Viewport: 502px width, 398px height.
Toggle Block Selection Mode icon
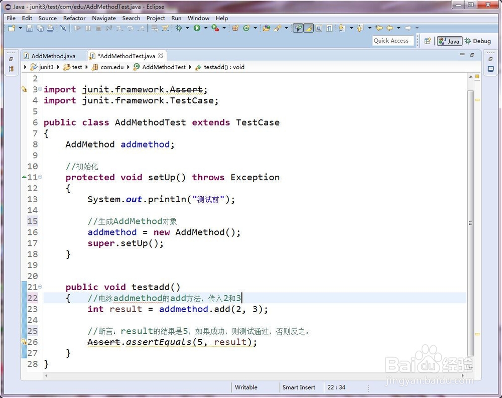[x=319, y=28]
